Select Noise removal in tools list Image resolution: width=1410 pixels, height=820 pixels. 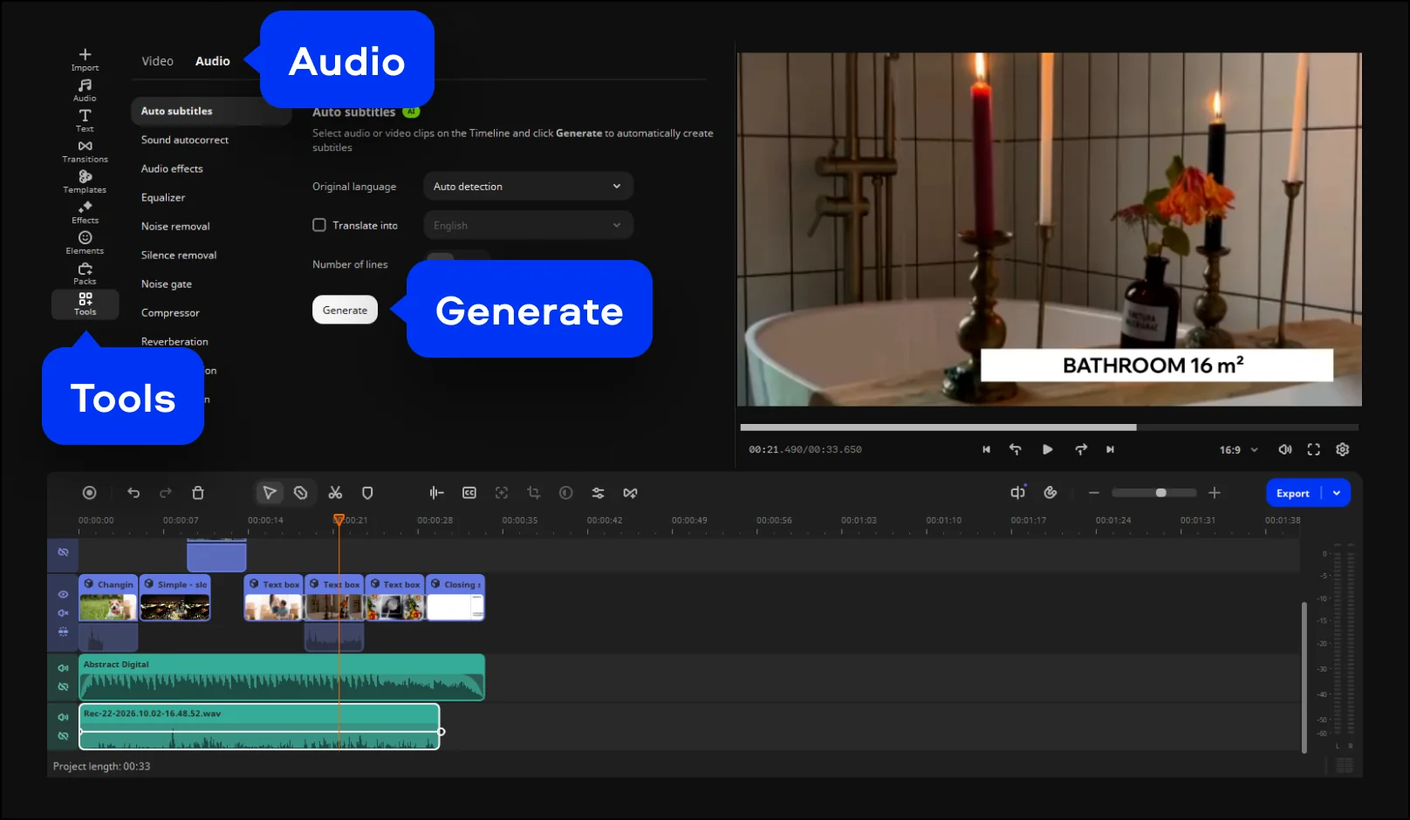(175, 226)
